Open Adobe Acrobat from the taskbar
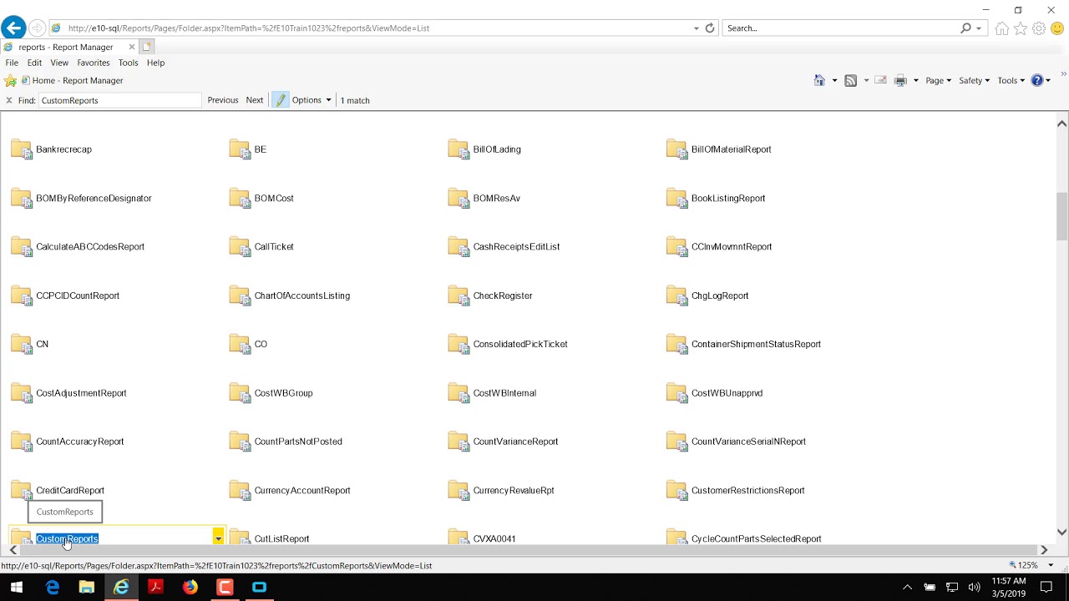The height and width of the screenshot is (601, 1069). (x=155, y=587)
